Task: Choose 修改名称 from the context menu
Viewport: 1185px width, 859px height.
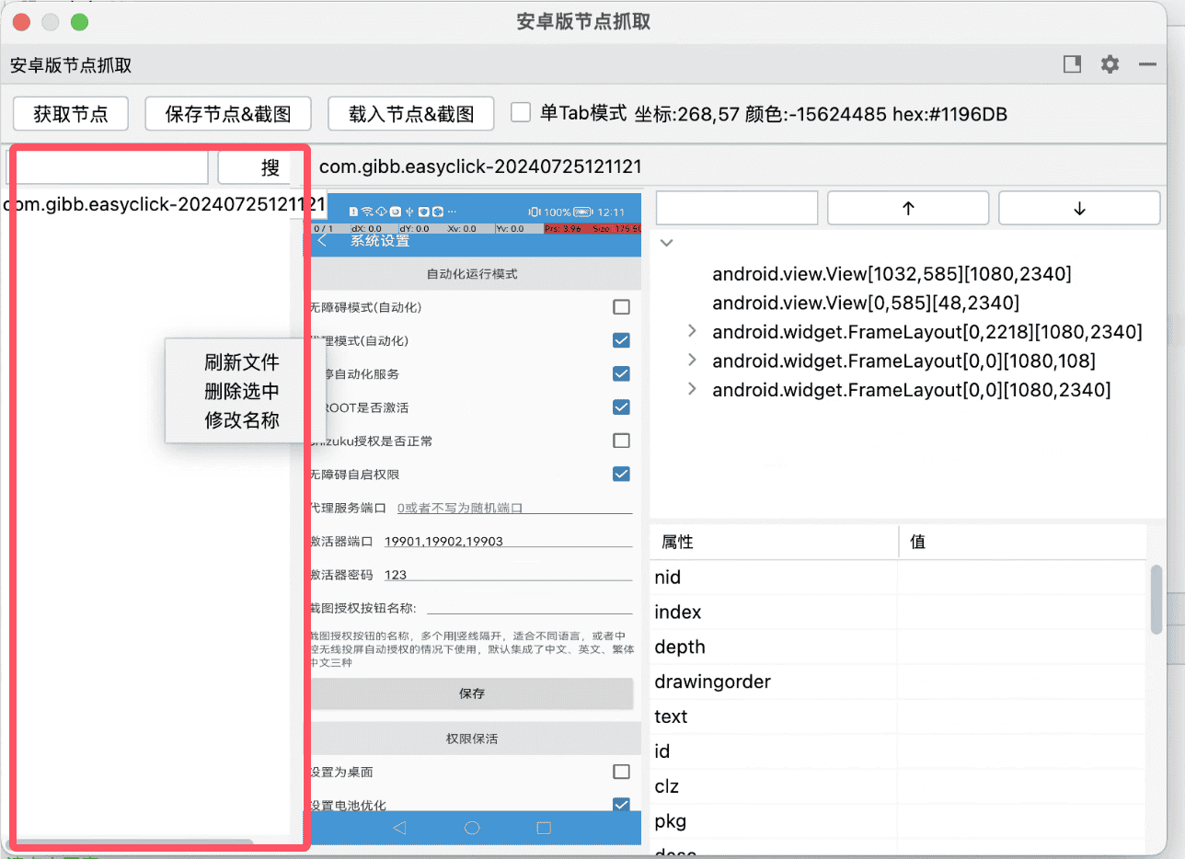Action: (242, 420)
